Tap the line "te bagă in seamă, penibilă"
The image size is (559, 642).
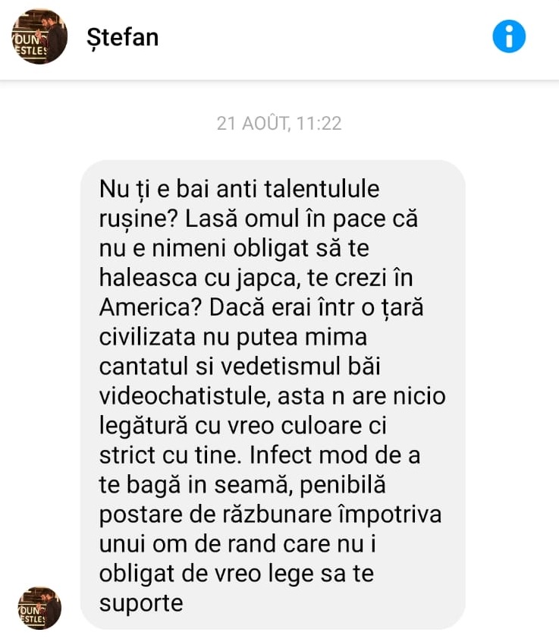pos(243,485)
